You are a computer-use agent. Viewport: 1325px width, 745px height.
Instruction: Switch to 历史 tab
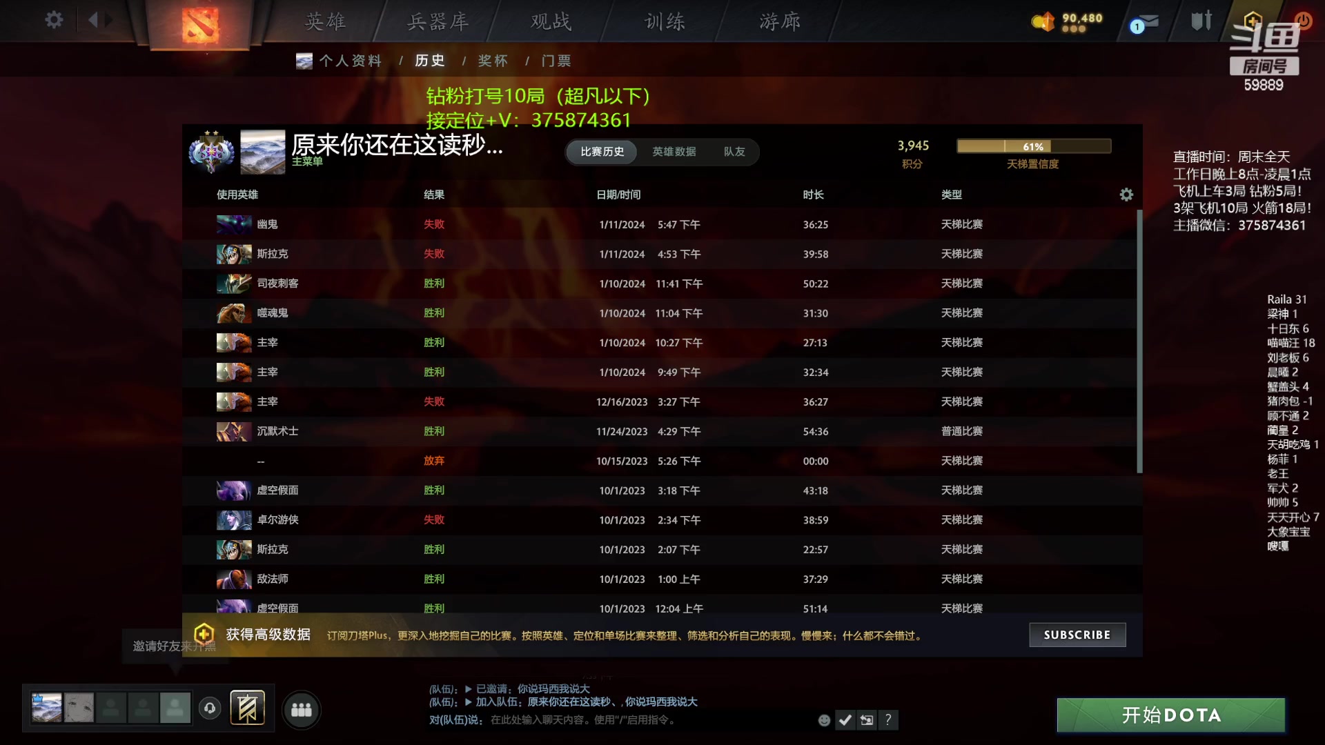pyautogui.click(x=430, y=61)
